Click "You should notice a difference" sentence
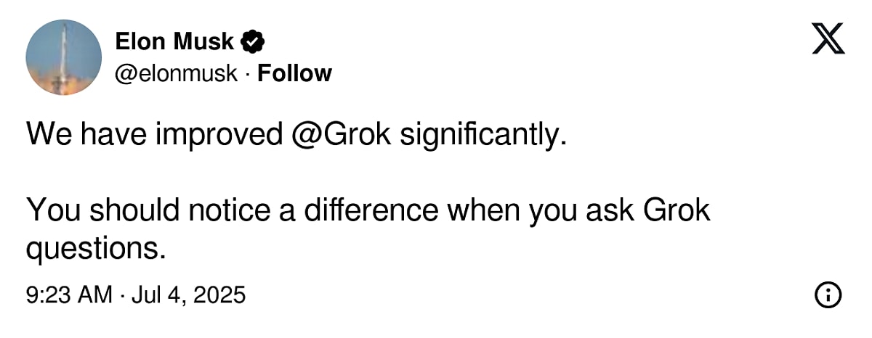This screenshot has width=872, height=338. 232,211
